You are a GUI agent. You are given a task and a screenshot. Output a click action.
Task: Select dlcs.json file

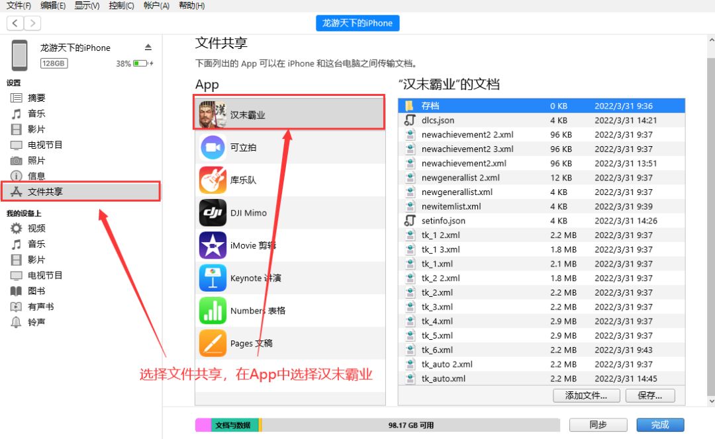(542, 120)
